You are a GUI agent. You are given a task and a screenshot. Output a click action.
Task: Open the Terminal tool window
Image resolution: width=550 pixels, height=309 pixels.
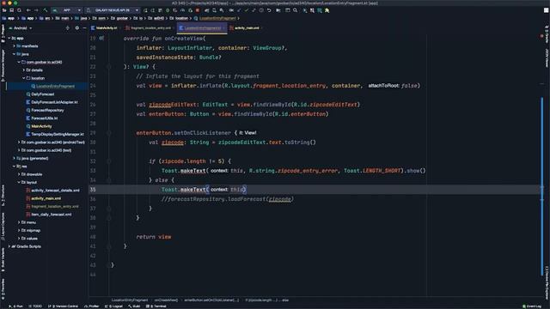(x=156, y=306)
